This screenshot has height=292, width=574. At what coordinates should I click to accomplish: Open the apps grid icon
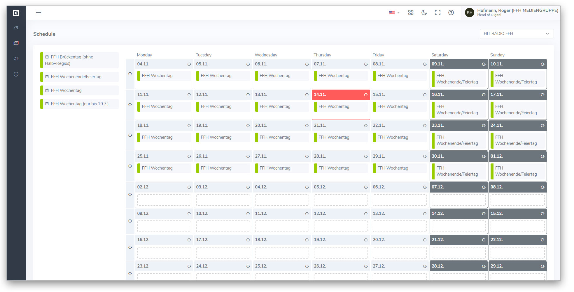(411, 13)
